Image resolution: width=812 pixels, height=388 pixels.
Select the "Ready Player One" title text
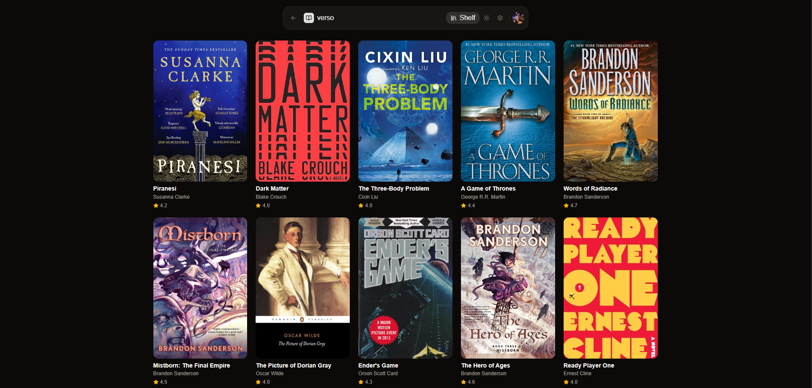click(x=589, y=365)
